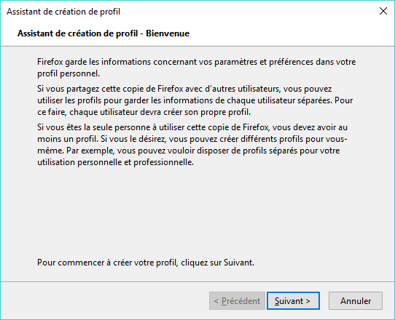This screenshot has width=395, height=320.
Task: Click the line starting 'utiliser les profils pour garder'
Action: click(x=195, y=100)
